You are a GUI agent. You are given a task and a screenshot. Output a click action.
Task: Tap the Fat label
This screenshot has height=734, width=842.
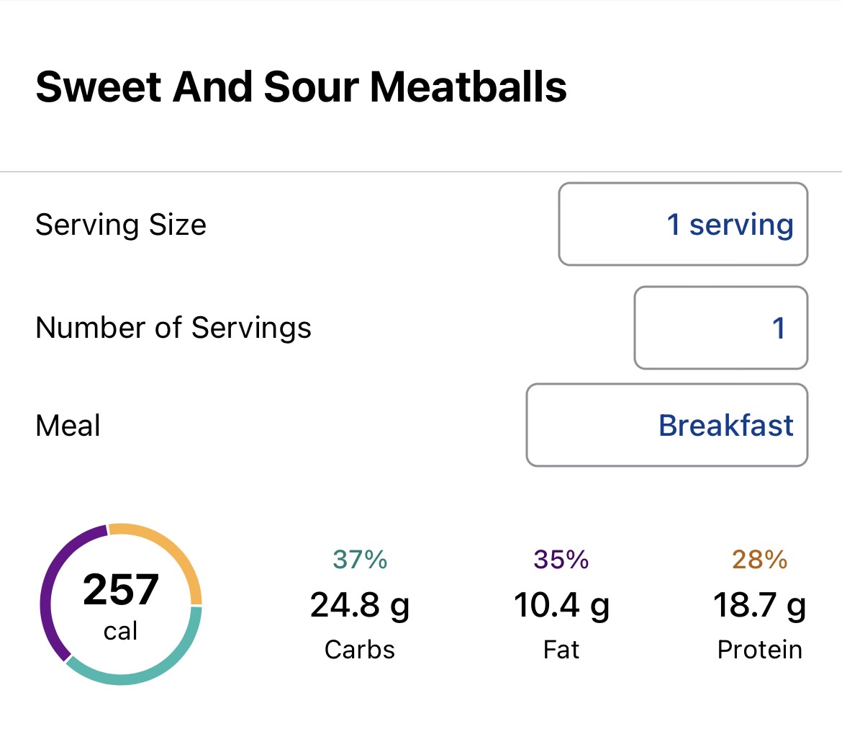coord(561,650)
